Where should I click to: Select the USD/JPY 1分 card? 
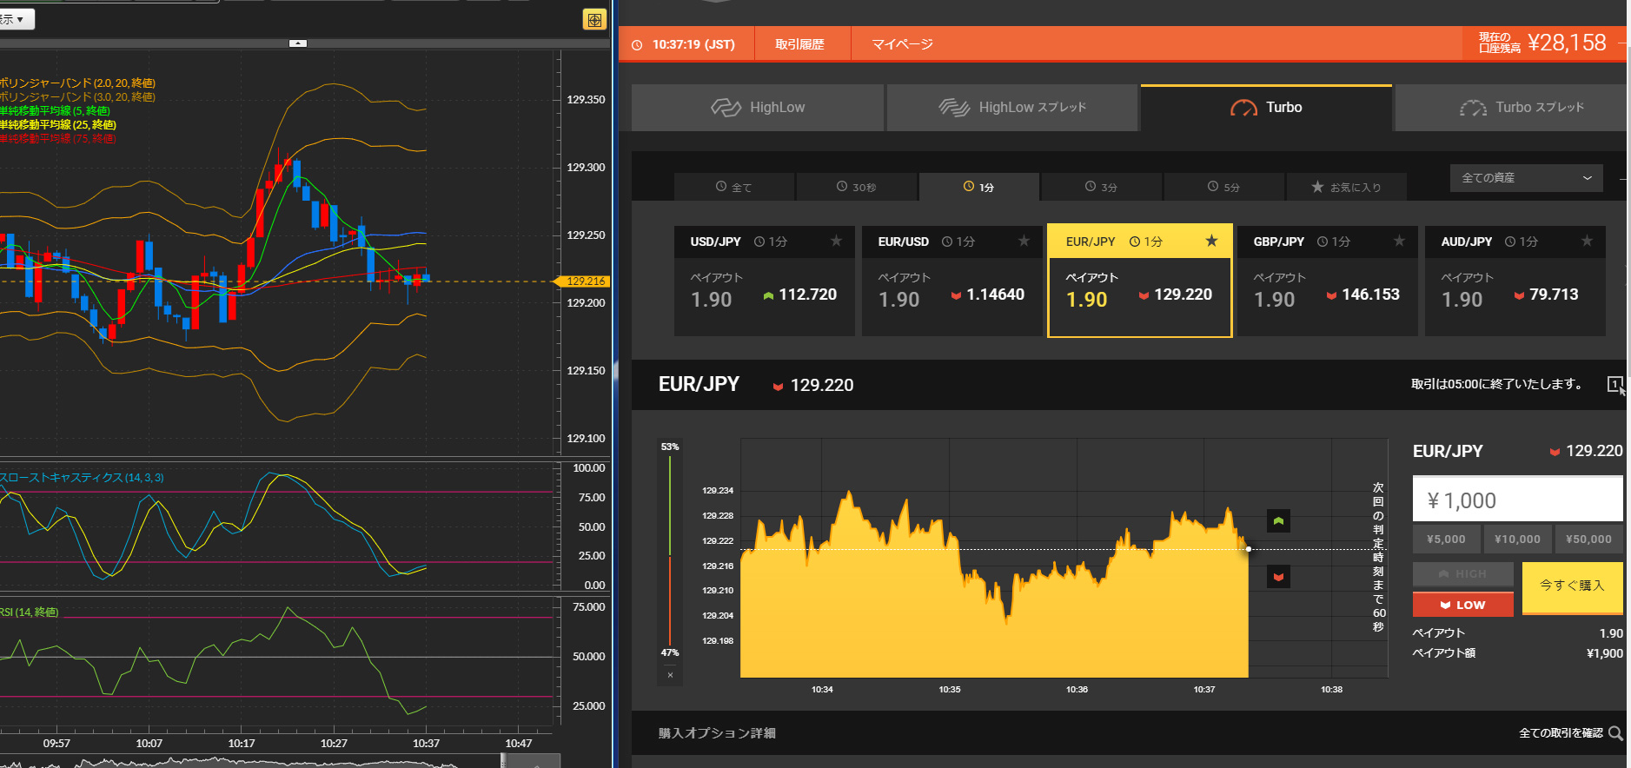pos(765,281)
